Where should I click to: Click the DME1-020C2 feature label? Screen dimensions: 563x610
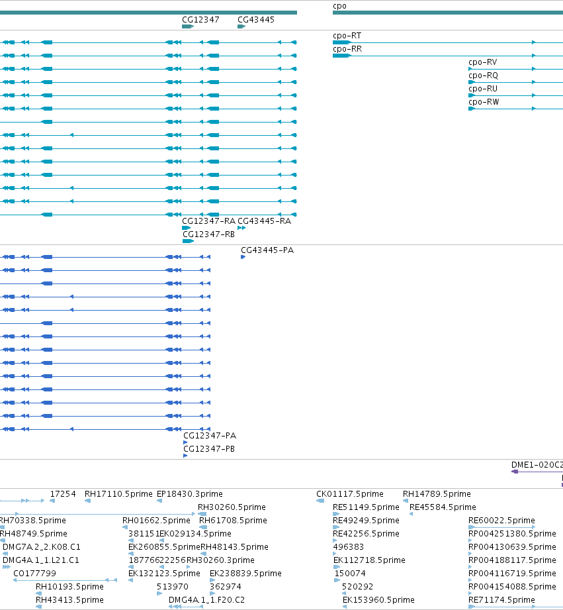pyautogui.click(x=537, y=465)
